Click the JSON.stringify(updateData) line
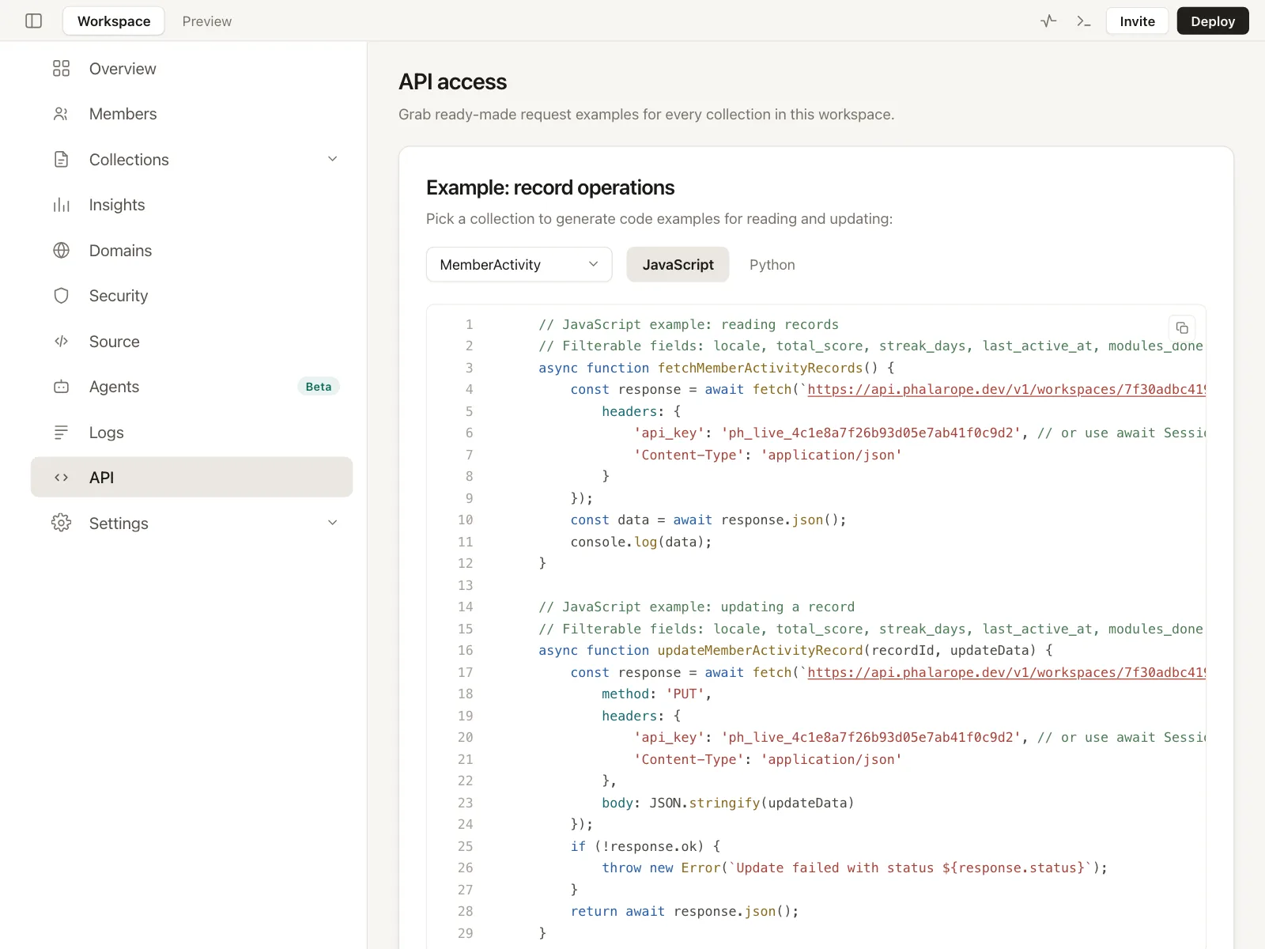1265x949 pixels. tap(728, 803)
